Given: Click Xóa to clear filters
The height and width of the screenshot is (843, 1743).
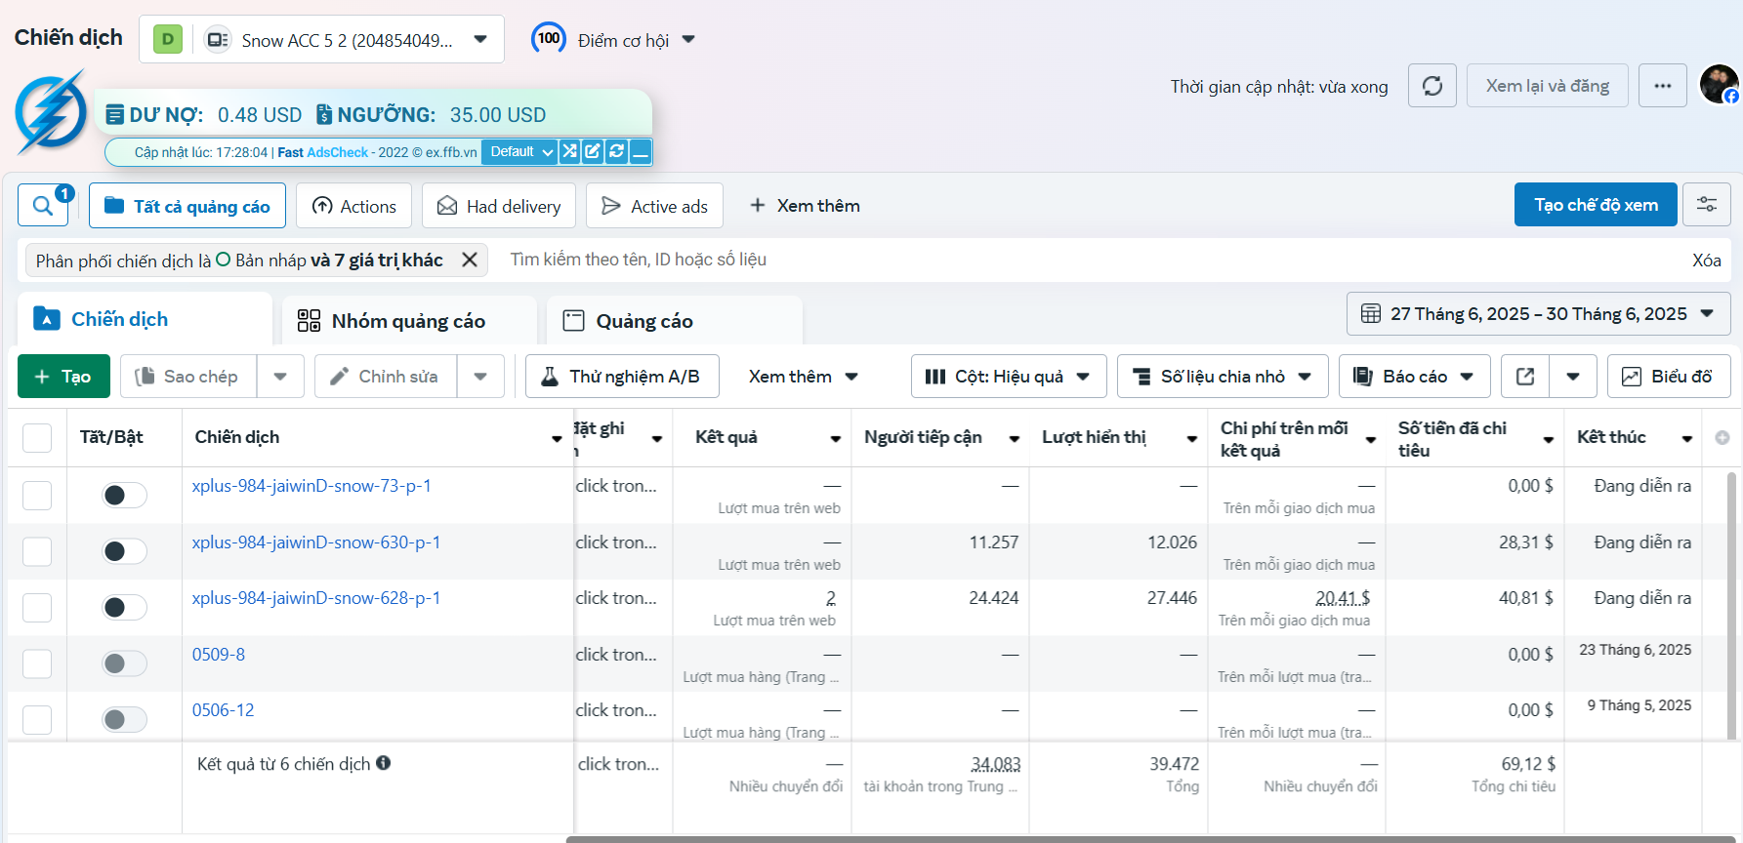Looking at the screenshot, I should pyautogui.click(x=1706, y=260).
